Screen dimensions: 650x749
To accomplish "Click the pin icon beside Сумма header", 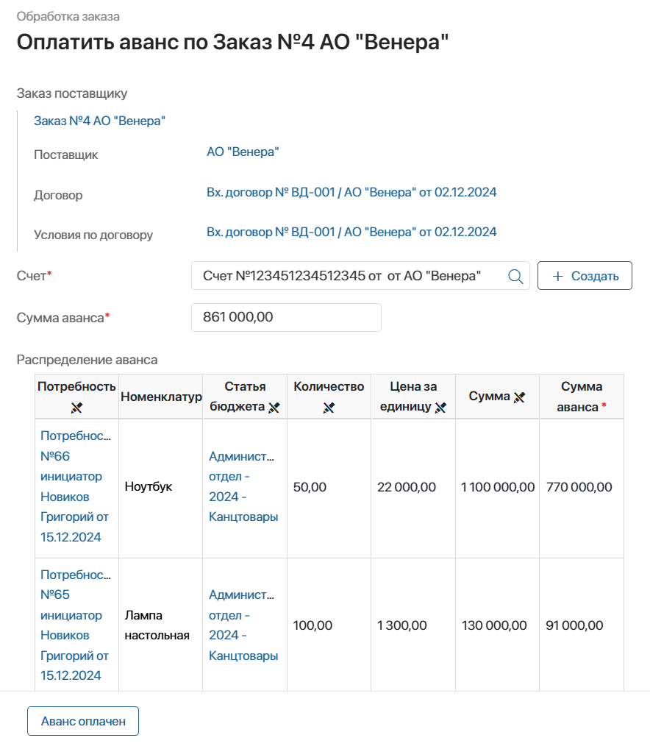I will pyautogui.click(x=519, y=397).
